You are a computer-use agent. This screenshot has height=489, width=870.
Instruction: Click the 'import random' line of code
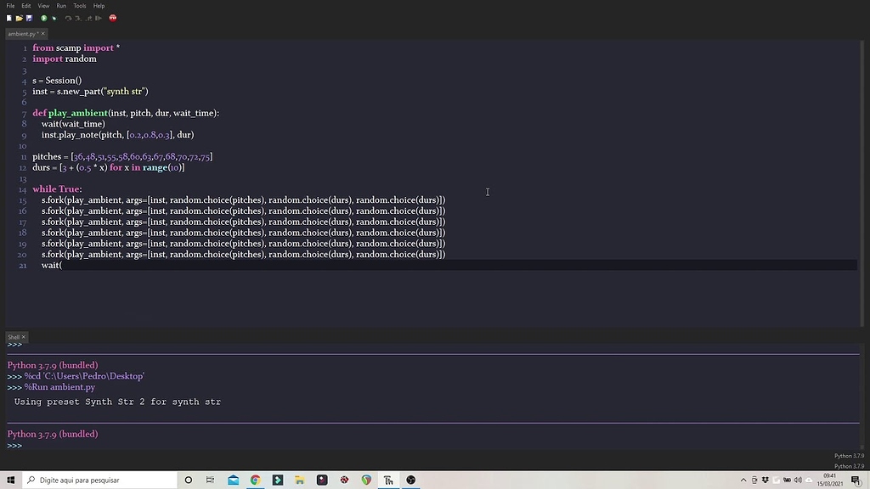65,59
